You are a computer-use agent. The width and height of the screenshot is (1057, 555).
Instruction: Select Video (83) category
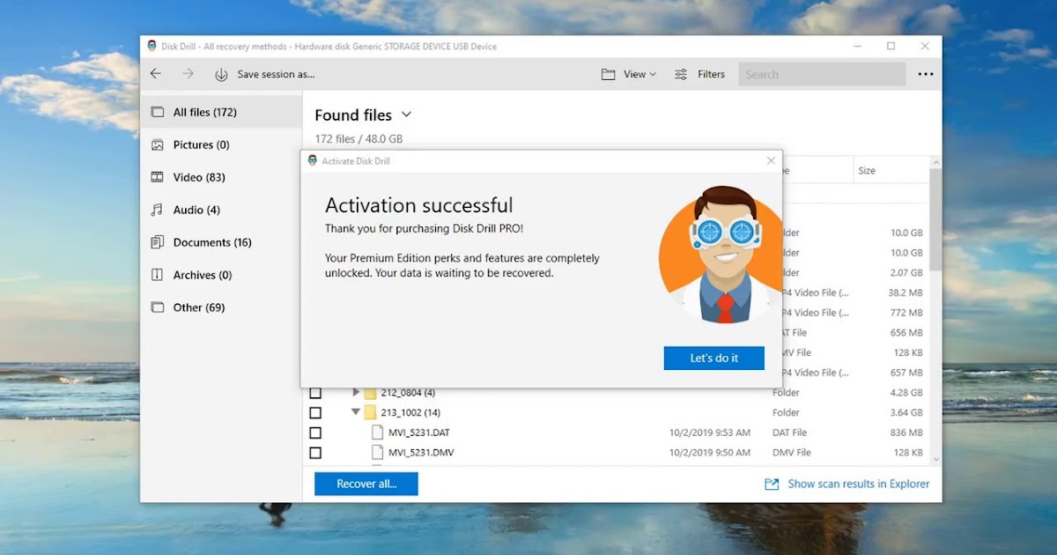pyautogui.click(x=221, y=177)
